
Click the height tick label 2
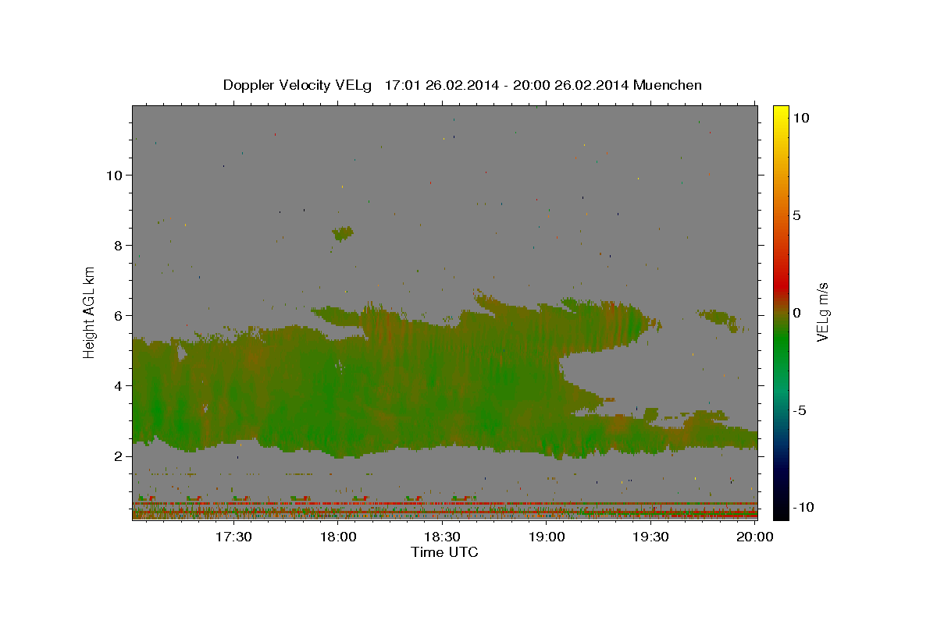pyautogui.click(x=118, y=456)
